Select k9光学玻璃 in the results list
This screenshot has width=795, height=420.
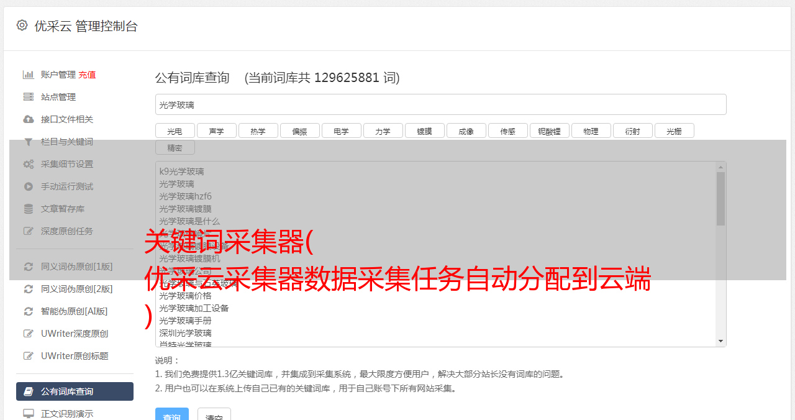click(181, 171)
